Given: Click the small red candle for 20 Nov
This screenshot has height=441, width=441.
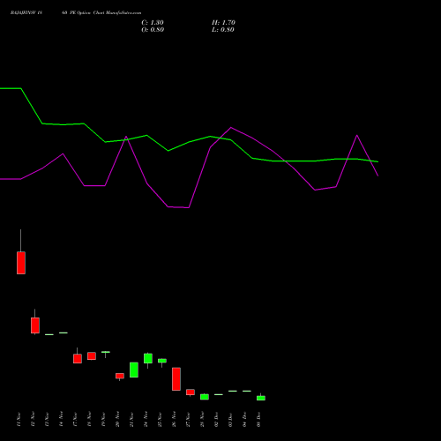Looking at the screenshot, I should click(120, 376).
